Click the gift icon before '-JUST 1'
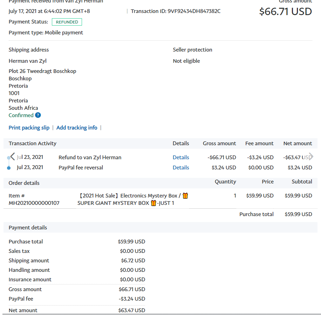The height and width of the screenshot is (315, 321). point(153,203)
